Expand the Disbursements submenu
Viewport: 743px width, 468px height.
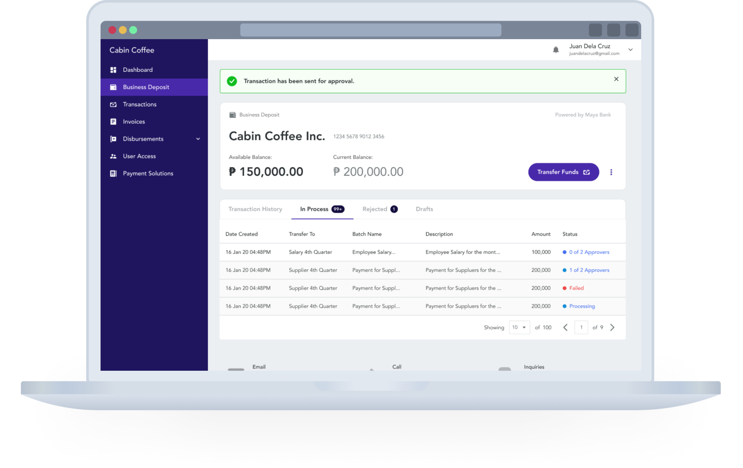point(198,139)
